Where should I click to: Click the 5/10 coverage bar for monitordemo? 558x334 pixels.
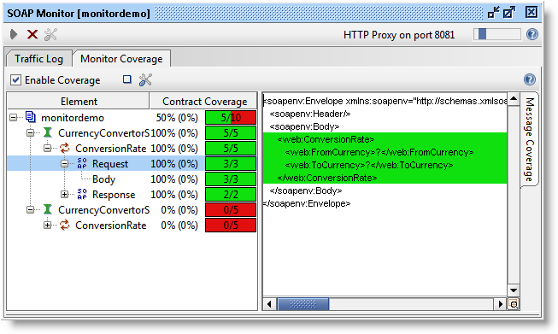pyautogui.click(x=231, y=117)
